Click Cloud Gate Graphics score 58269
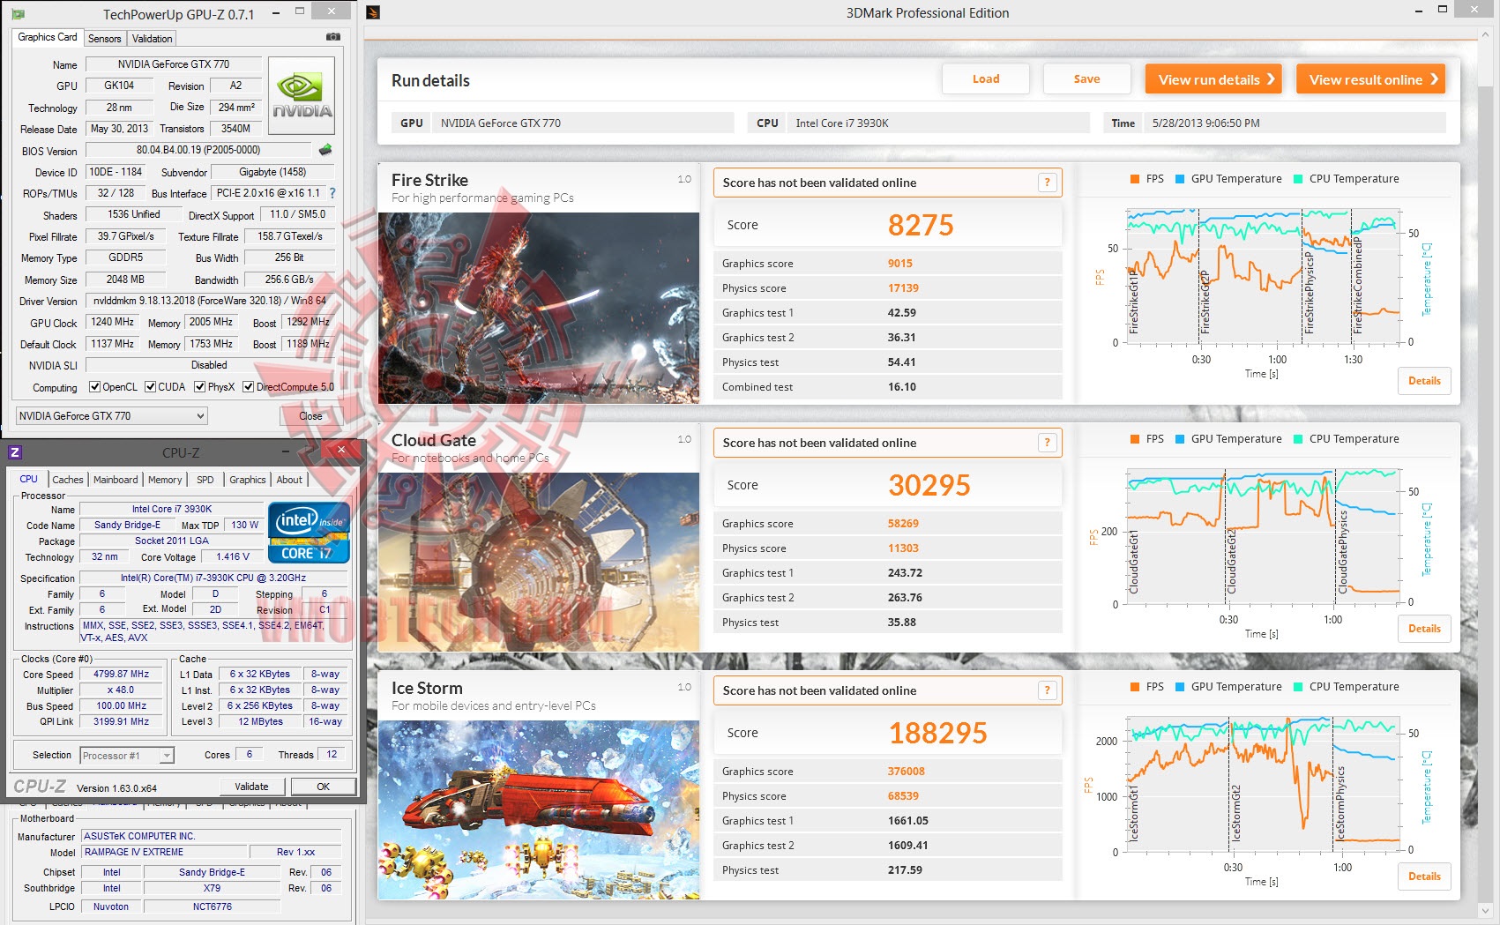Viewport: 1500px width, 925px height. pyautogui.click(x=903, y=524)
